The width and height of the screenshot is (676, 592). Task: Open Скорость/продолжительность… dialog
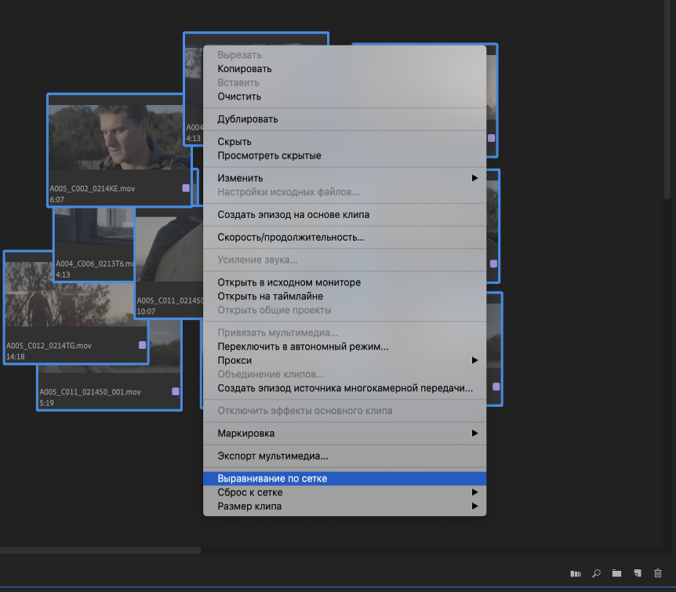pos(344,237)
